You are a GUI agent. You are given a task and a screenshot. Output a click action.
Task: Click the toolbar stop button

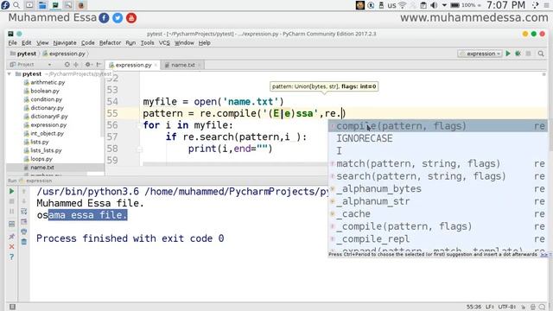(x=528, y=54)
